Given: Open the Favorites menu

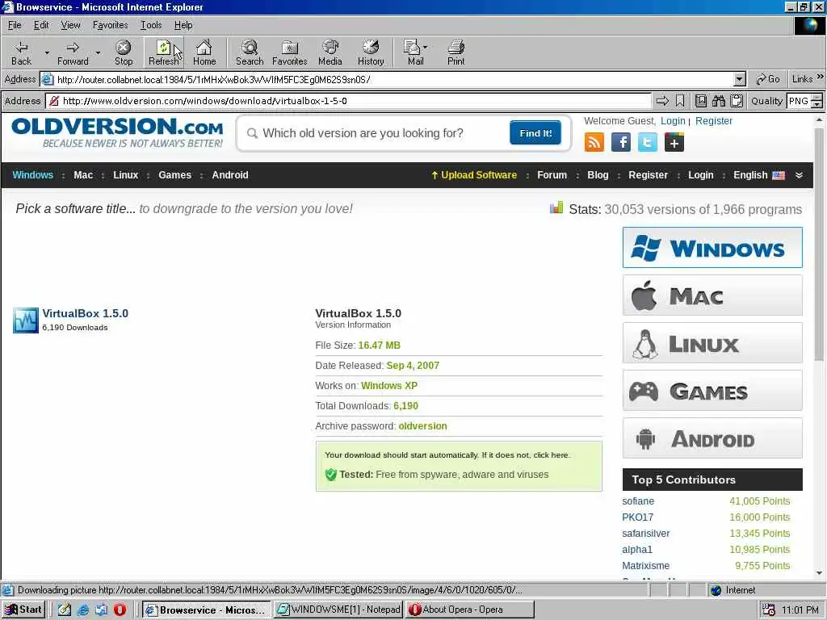Looking at the screenshot, I should [x=110, y=25].
